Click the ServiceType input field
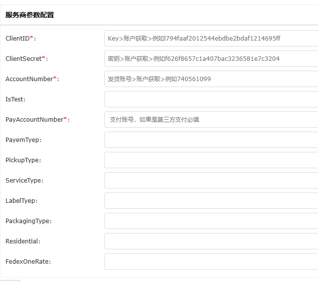The image size is (318, 282). click(211, 181)
